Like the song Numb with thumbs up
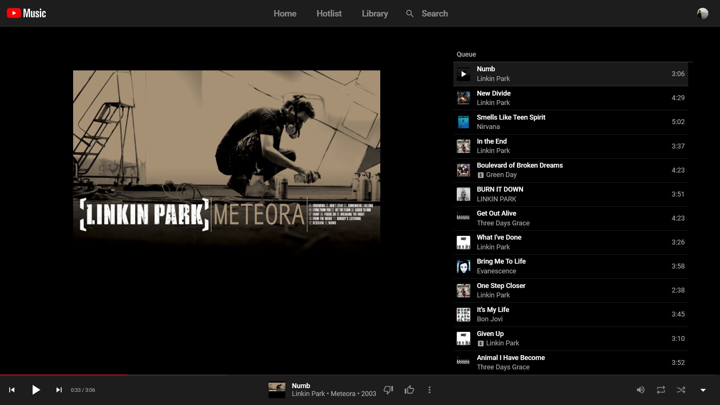 tap(409, 390)
